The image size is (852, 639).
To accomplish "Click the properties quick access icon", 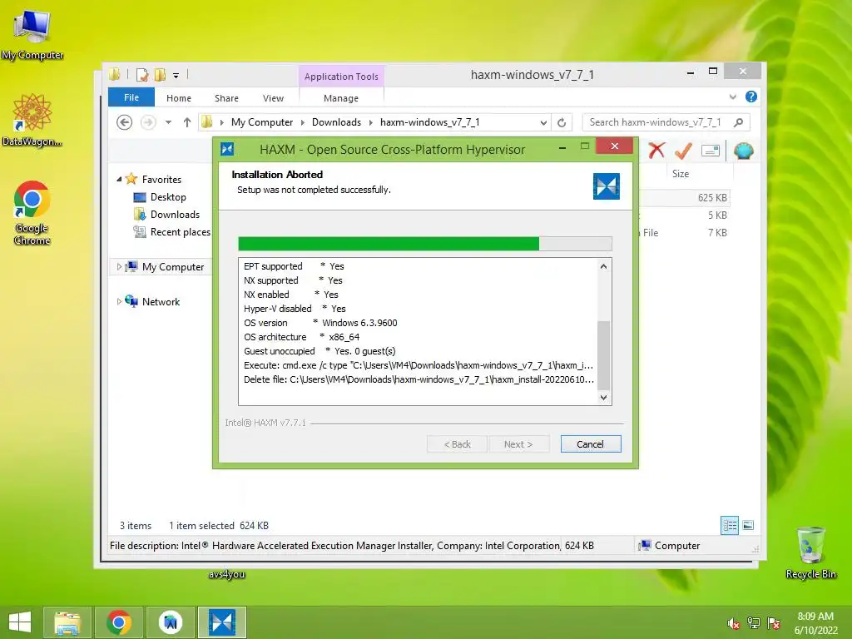I will (141, 75).
